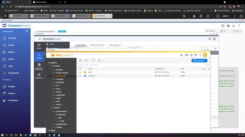Toggle the select-all checkbox in file list header
Image resolution: width=245 pixels, height=137 pixels.
(x=80, y=68)
